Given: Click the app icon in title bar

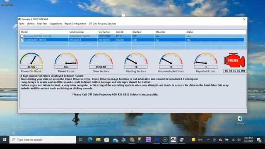Looking at the screenshot, I should point(20,19).
